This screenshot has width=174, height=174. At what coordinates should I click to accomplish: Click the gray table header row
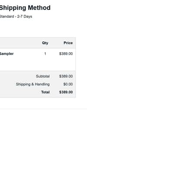38,43
